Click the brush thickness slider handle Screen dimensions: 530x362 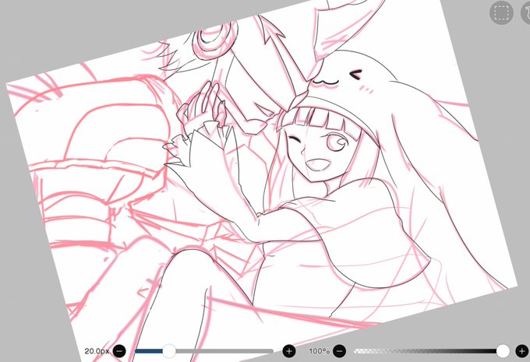[x=169, y=351]
